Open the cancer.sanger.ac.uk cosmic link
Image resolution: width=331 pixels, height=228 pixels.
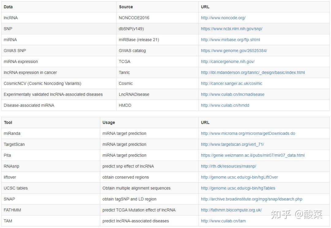(232, 83)
